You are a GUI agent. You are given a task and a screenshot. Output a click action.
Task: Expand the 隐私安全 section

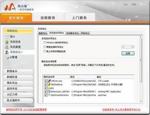point(18,83)
